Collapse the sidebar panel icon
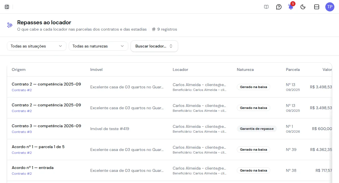This screenshot has height=183, width=339. coord(7,7)
